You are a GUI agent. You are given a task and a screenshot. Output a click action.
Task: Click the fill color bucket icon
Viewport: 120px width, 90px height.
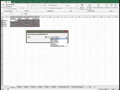click(31, 8)
